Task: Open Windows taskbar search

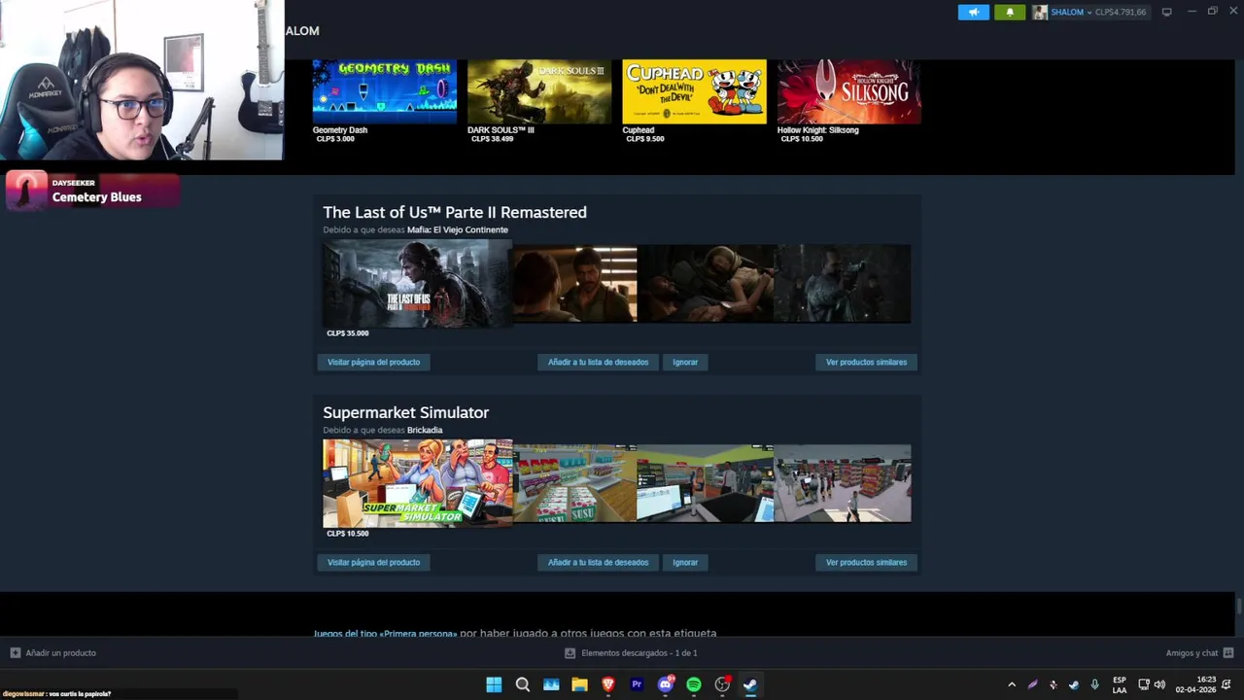Action: [523, 684]
